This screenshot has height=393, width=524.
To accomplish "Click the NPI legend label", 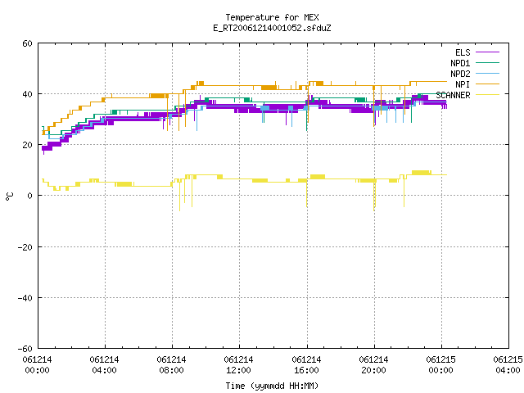I will (463, 84).
